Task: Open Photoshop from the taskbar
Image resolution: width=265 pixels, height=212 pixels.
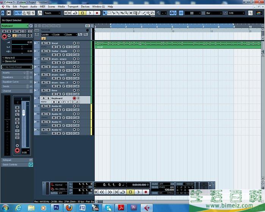Action: 56,207
